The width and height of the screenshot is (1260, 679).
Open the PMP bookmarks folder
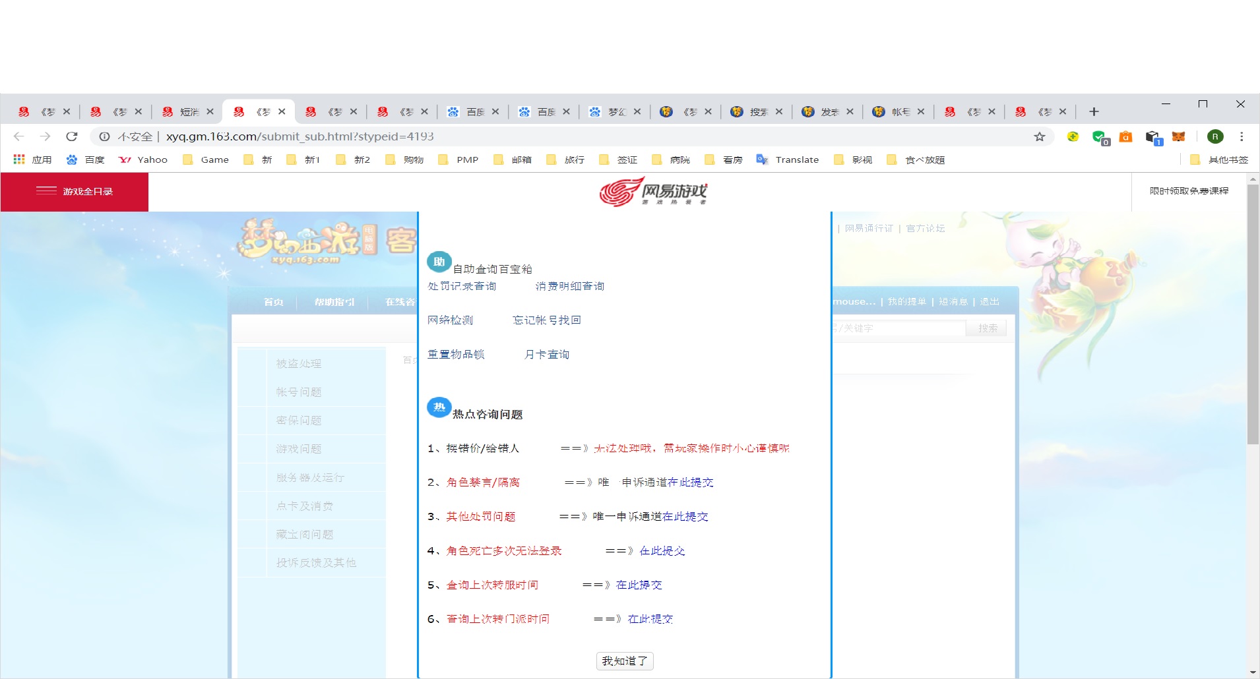coord(458,160)
